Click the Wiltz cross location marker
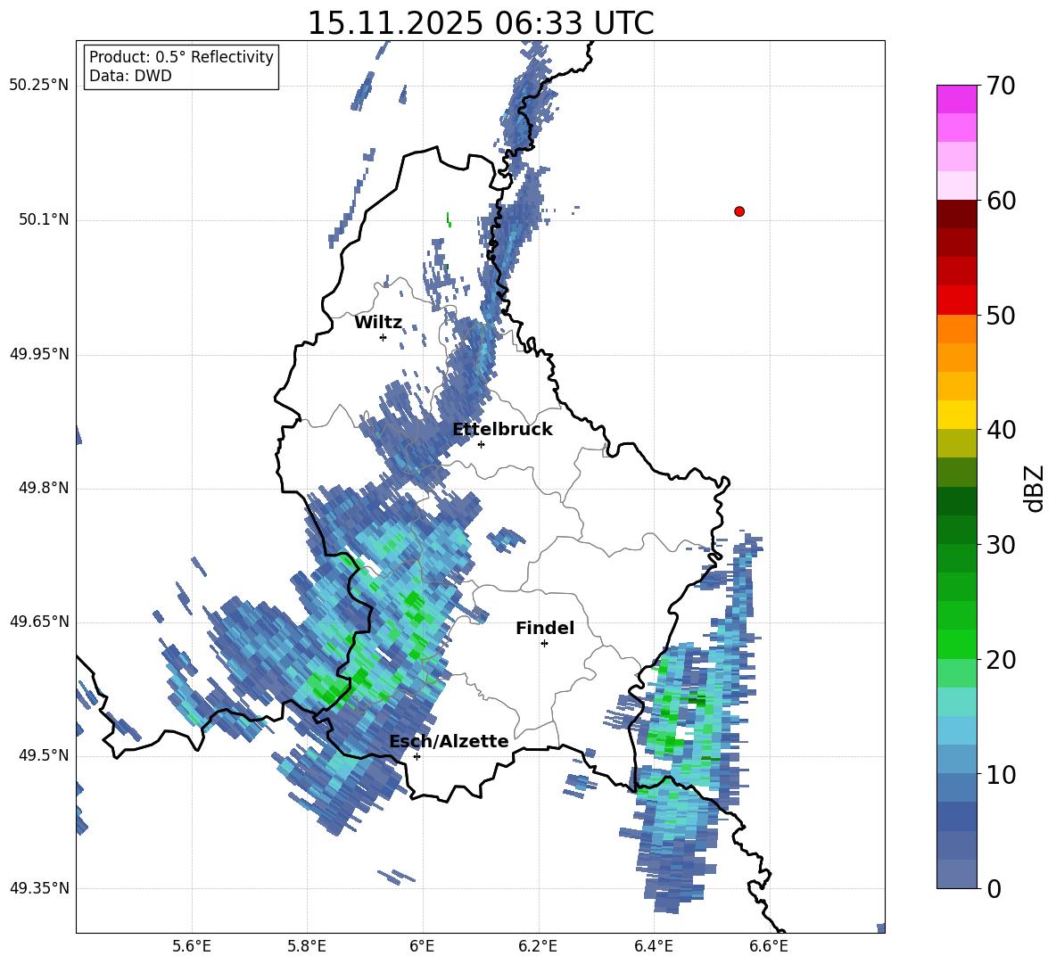This screenshot has height=964, width=1056. [x=384, y=337]
